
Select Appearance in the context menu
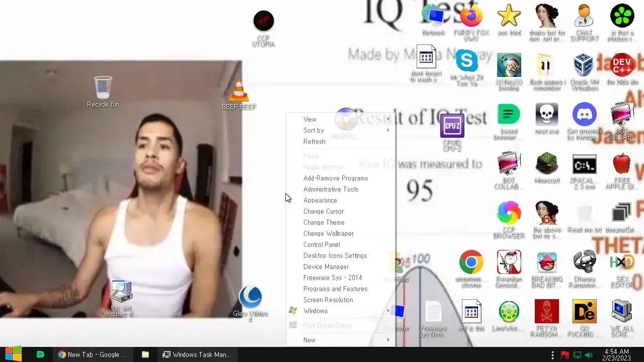tap(341, 200)
